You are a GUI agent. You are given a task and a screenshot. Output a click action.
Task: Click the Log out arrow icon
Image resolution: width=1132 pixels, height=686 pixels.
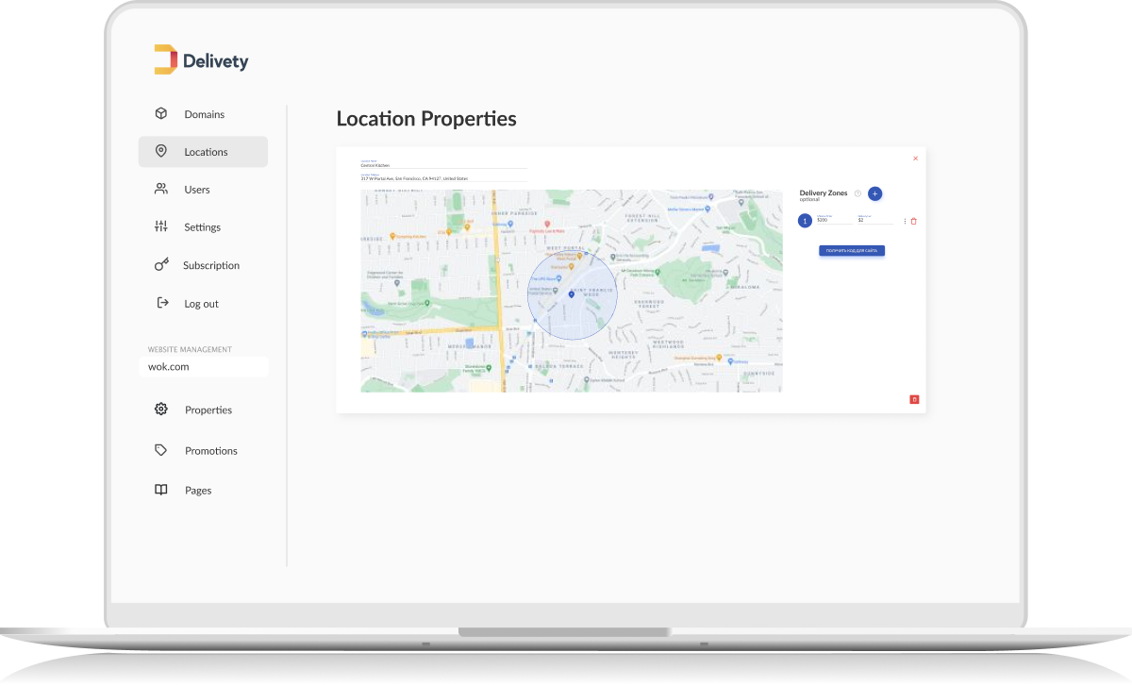pos(162,303)
